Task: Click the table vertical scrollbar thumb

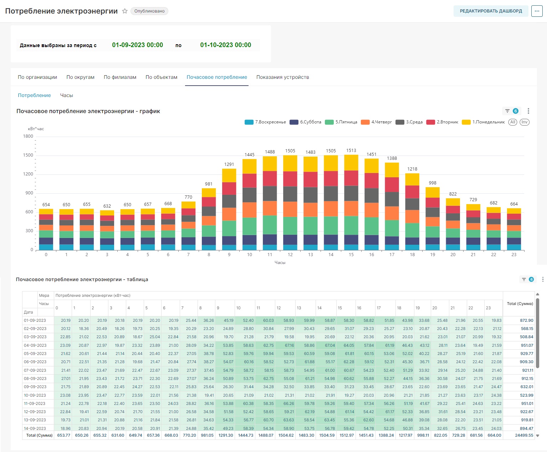Action: [x=537, y=333]
